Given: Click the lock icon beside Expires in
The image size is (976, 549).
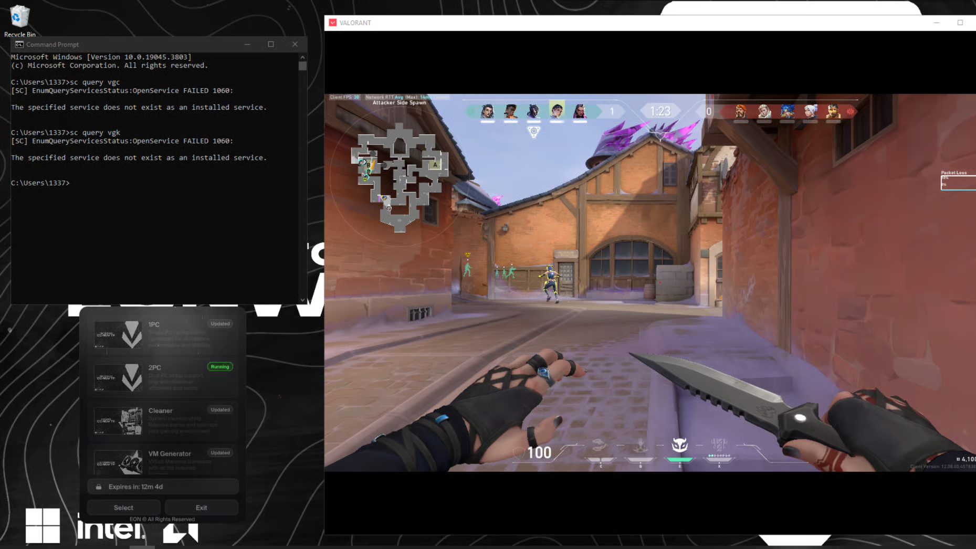Looking at the screenshot, I should pyautogui.click(x=99, y=487).
